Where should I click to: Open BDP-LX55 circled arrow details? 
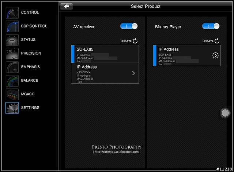pos(215,55)
